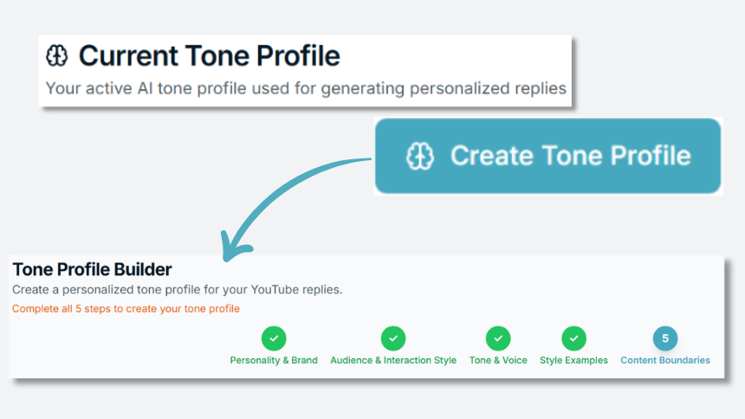Select the step 5 circle indicator
Image resolution: width=745 pixels, height=419 pixels.
coord(665,338)
